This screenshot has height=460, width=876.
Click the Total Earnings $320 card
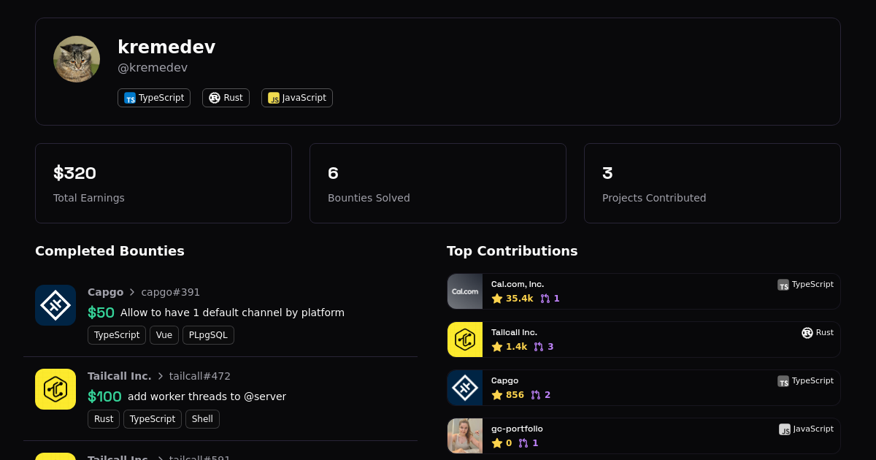click(164, 183)
